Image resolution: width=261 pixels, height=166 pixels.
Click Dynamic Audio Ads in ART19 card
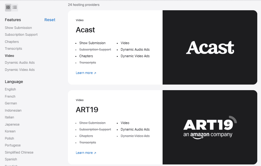(x=135, y=129)
